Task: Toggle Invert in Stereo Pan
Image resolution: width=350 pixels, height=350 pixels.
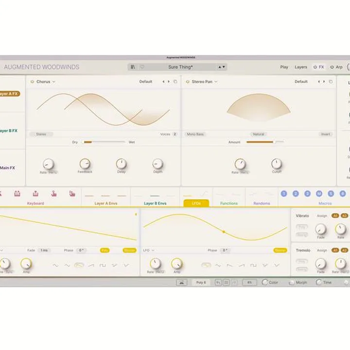Action: click(325, 134)
